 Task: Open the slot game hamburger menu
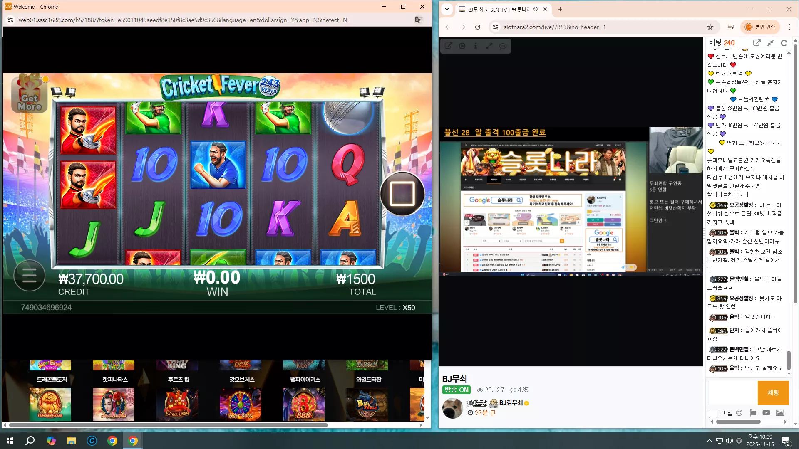click(x=29, y=275)
